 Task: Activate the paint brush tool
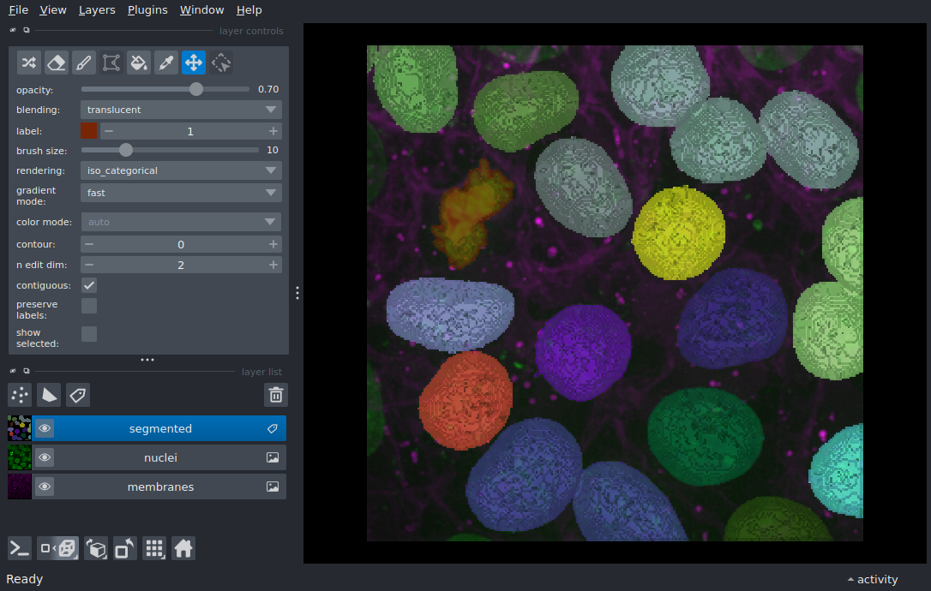(84, 63)
